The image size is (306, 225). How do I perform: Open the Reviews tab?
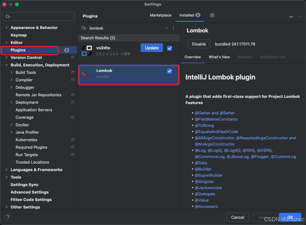click(x=245, y=57)
